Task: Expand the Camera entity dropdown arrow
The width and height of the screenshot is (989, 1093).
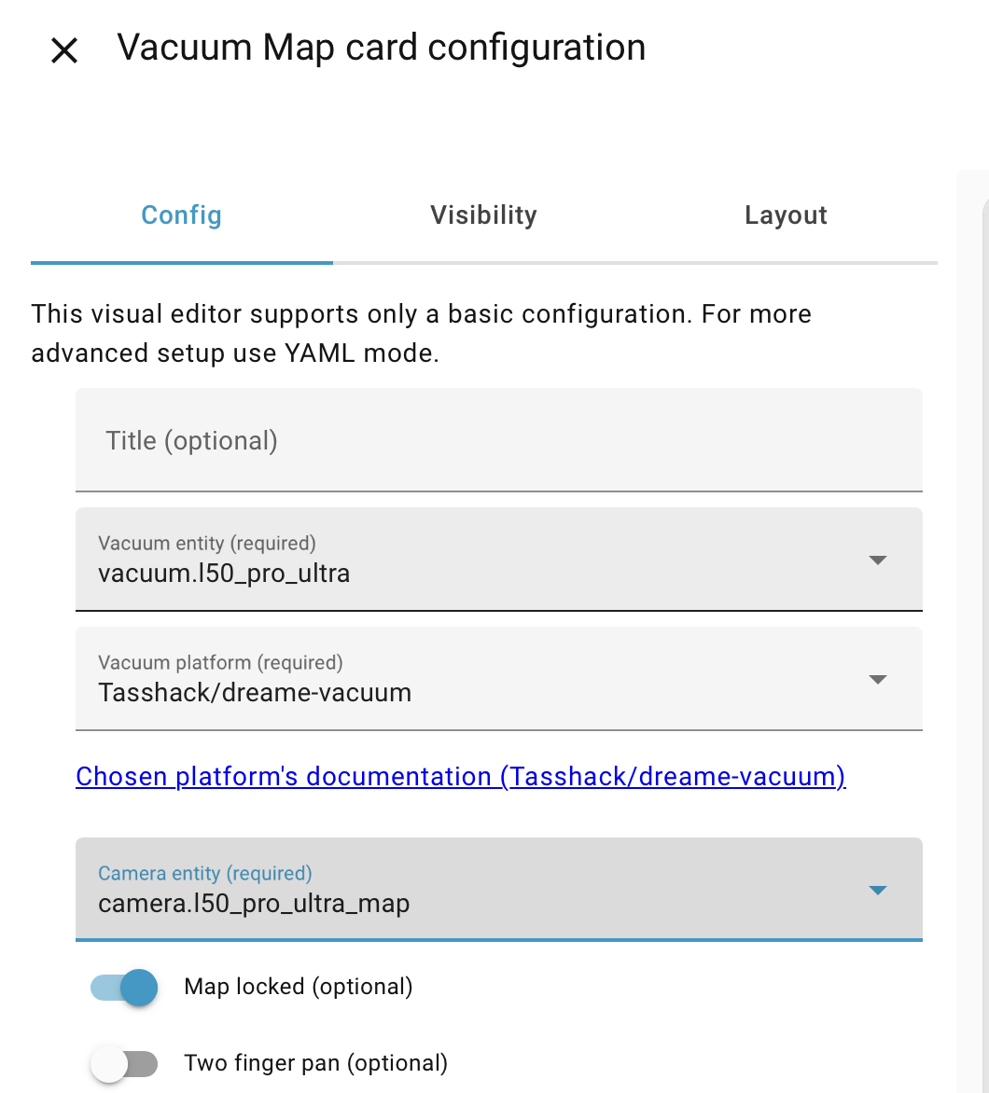Action: pos(877,891)
